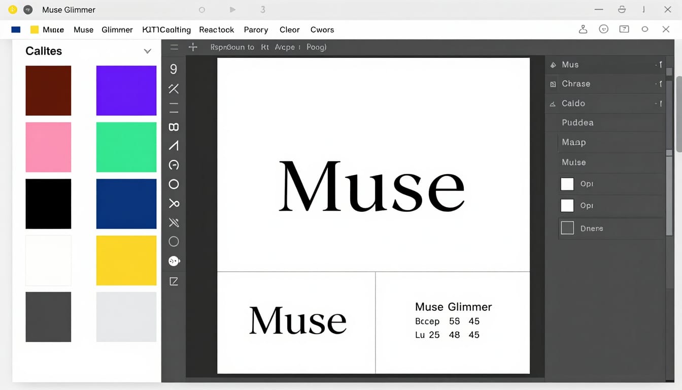Viewport: 682px width, 390px height.
Task: Toggle the upper Opi checkbox
Action: (567, 184)
